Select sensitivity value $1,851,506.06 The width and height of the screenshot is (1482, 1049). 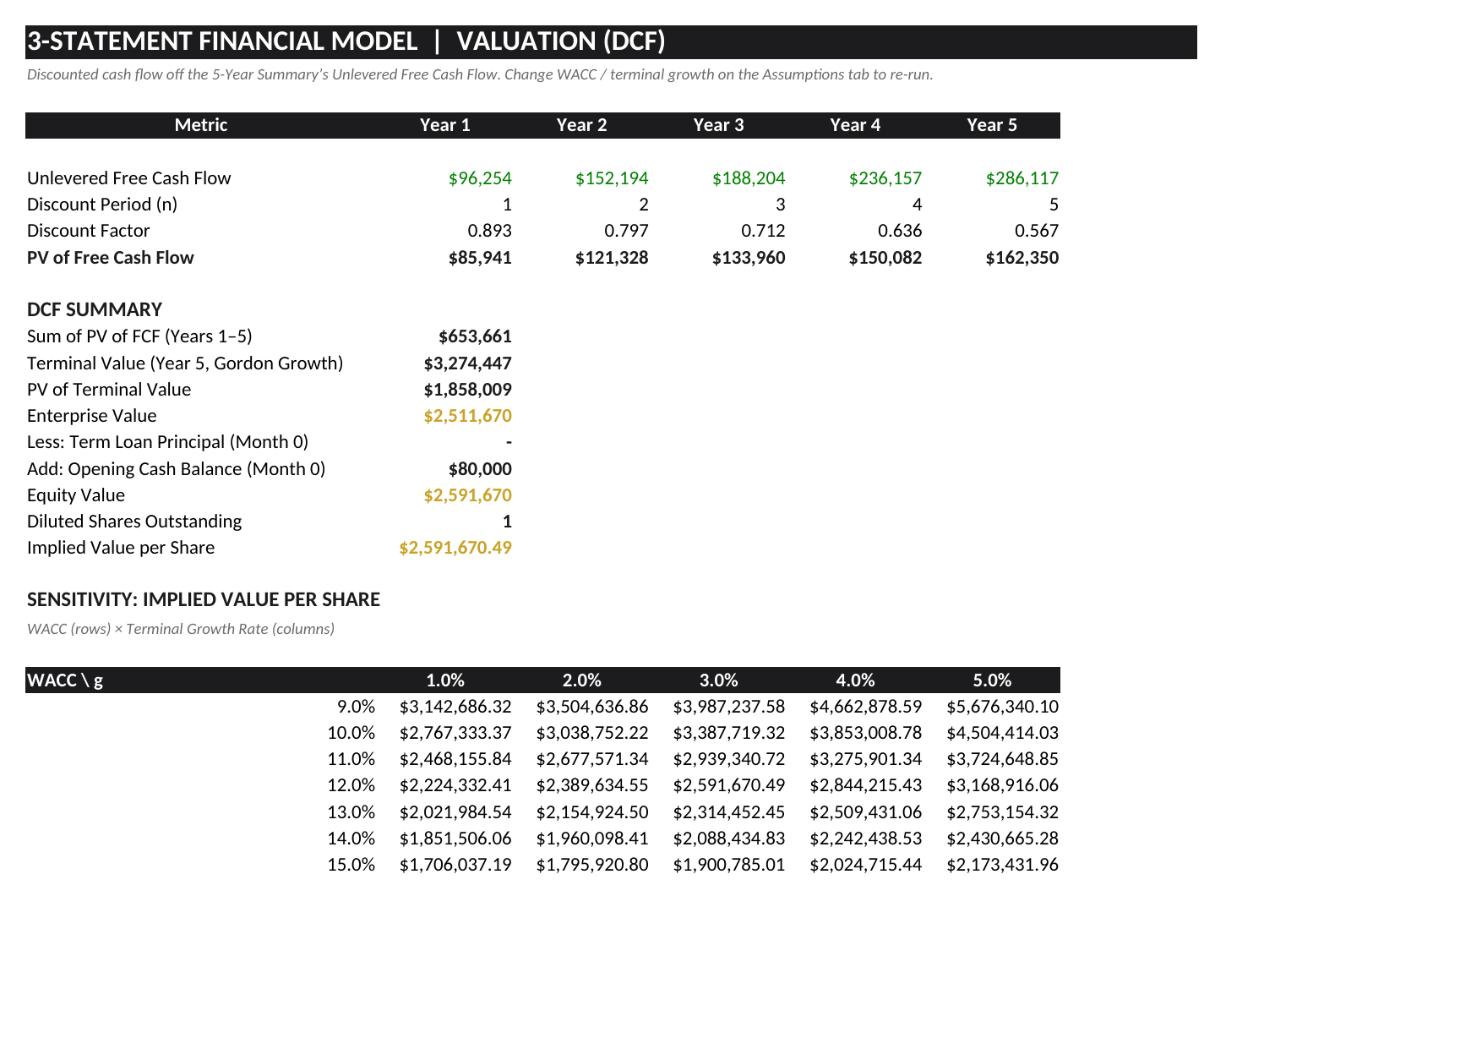455,839
